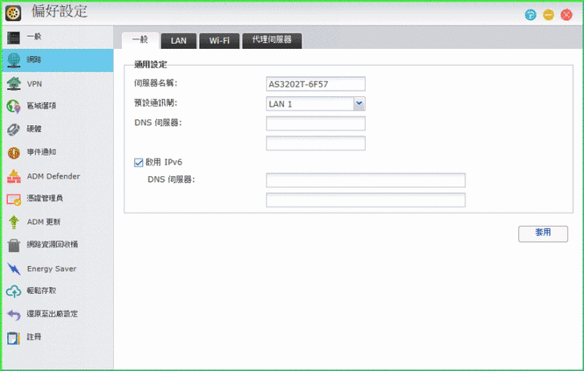The height and width of the screenshot is (371, 584).
Task: Open Network Recycle Bin (網路資源回收桶) icon
Action: (14, 245)
